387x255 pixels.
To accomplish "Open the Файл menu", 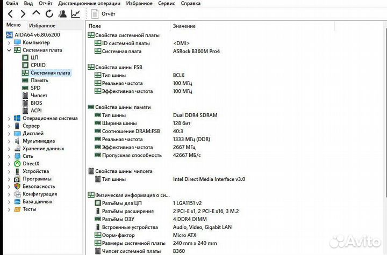I will point(12,3).
